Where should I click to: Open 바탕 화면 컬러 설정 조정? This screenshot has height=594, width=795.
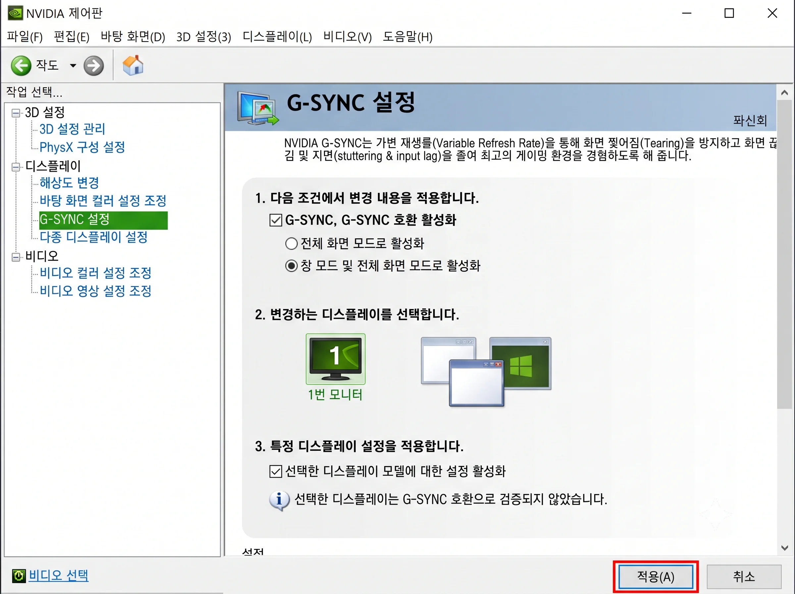tap(103, 201)
